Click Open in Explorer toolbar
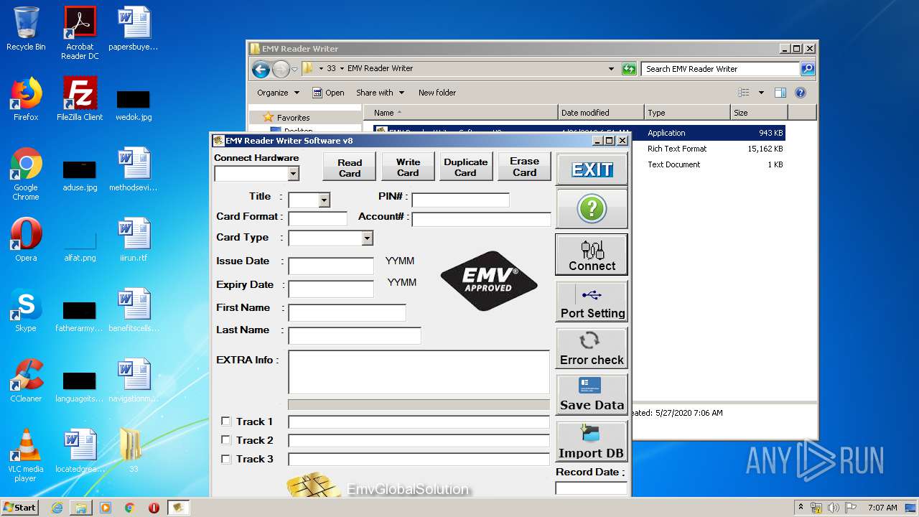 pos(328,93)
